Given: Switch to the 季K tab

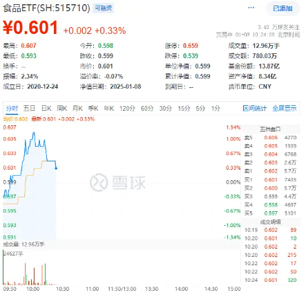Looking at the screenshot, I should point(93,108).
